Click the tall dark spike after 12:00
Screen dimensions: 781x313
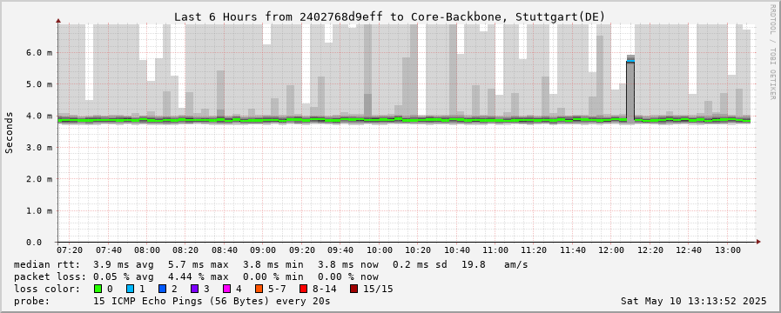pos(630,90)
